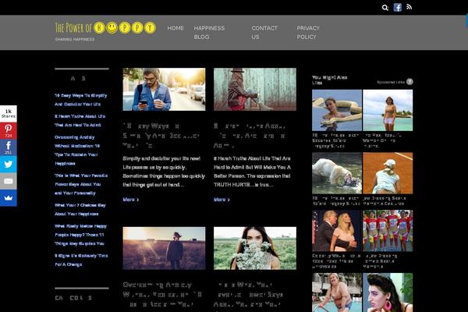
Task: Click the crown icon in share bar
Action: click(x=9, y=197)
